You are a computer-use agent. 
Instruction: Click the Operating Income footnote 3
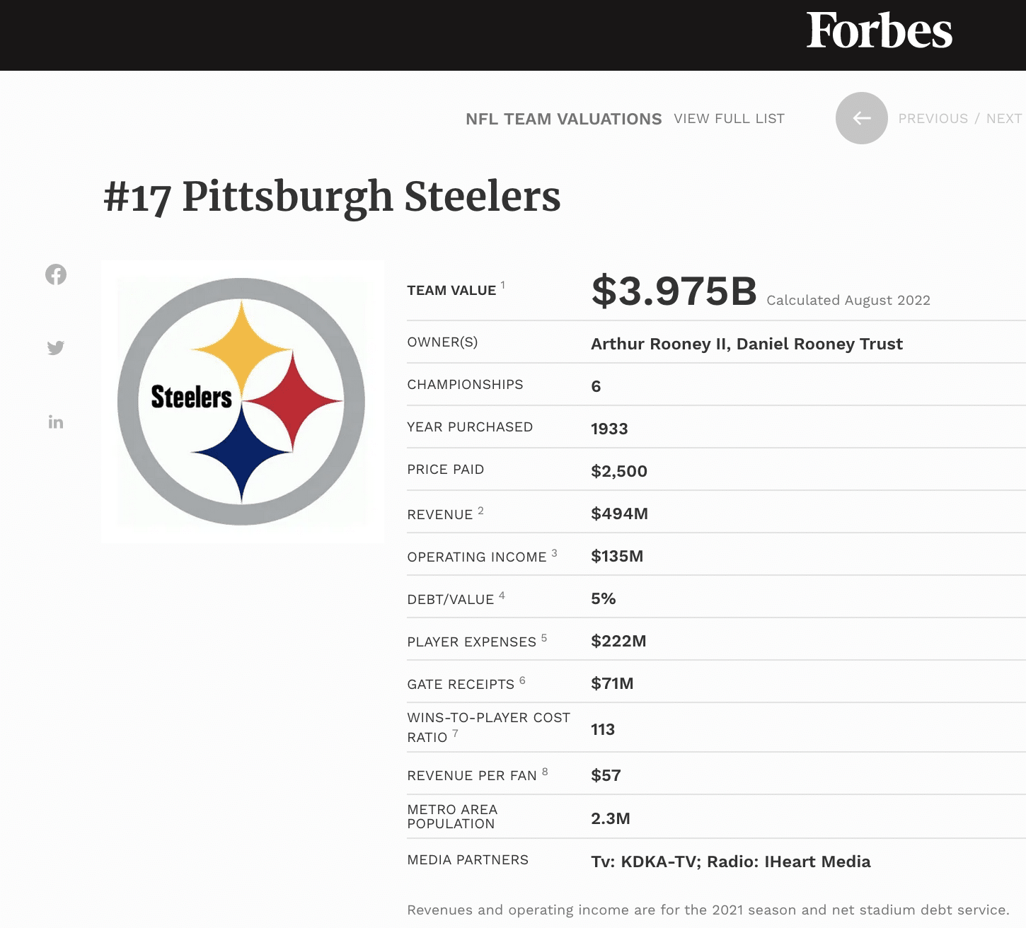[555, 552]
